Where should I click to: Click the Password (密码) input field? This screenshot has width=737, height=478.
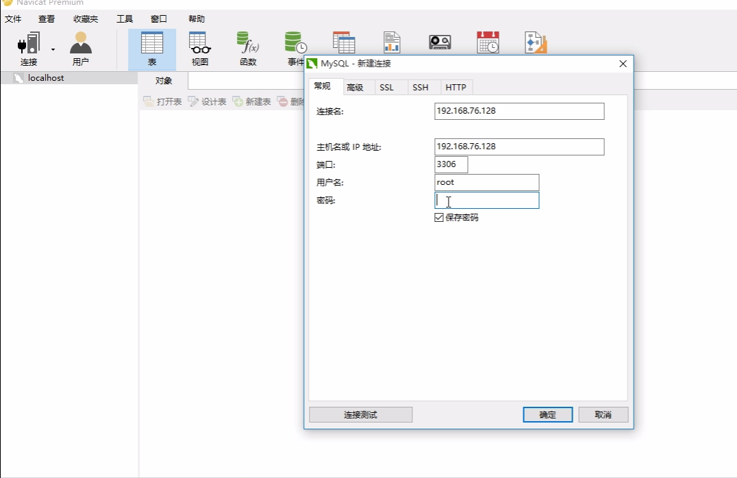[x=486, y=201]
